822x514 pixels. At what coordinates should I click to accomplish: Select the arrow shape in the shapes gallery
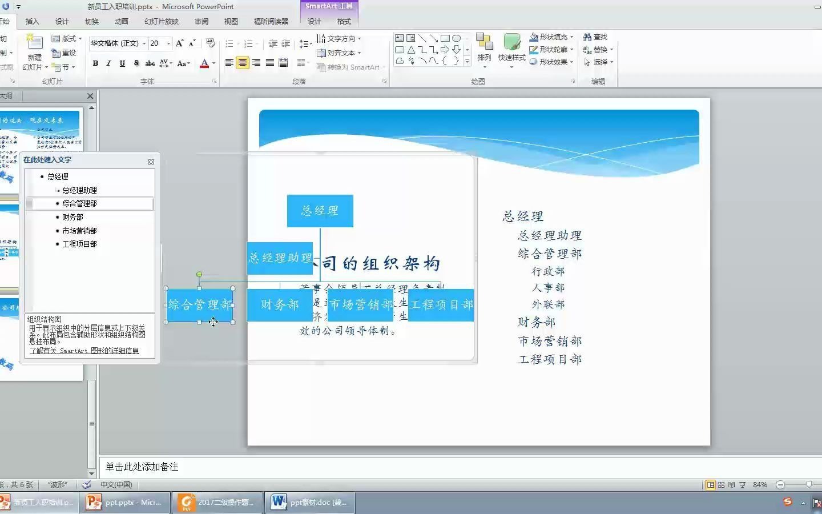point(434,38)
